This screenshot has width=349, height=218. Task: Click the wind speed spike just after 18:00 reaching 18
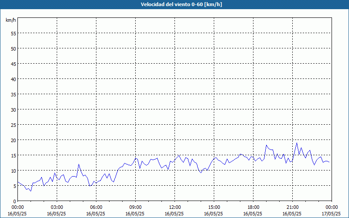(266, 145)
